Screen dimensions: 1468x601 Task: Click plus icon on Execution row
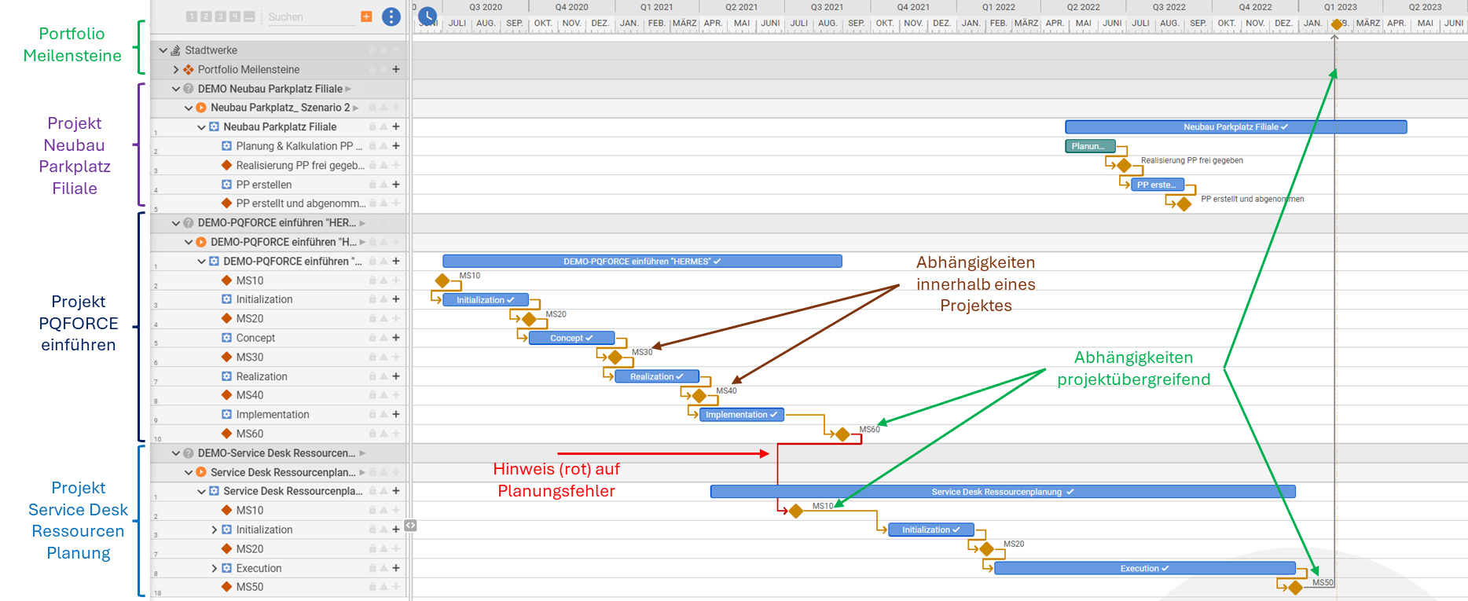click(x=396, y=568)
